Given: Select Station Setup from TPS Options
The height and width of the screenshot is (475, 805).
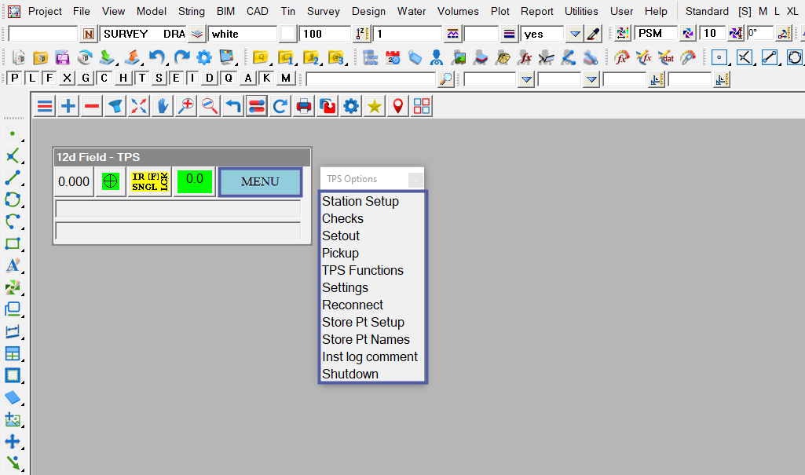Looking at the screenshot, I should (x=360, y=201).
